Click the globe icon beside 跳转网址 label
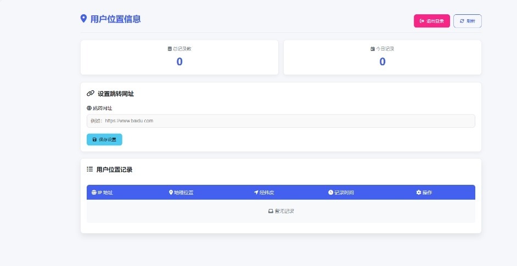 pyautogui.click(x=89, y=108)
